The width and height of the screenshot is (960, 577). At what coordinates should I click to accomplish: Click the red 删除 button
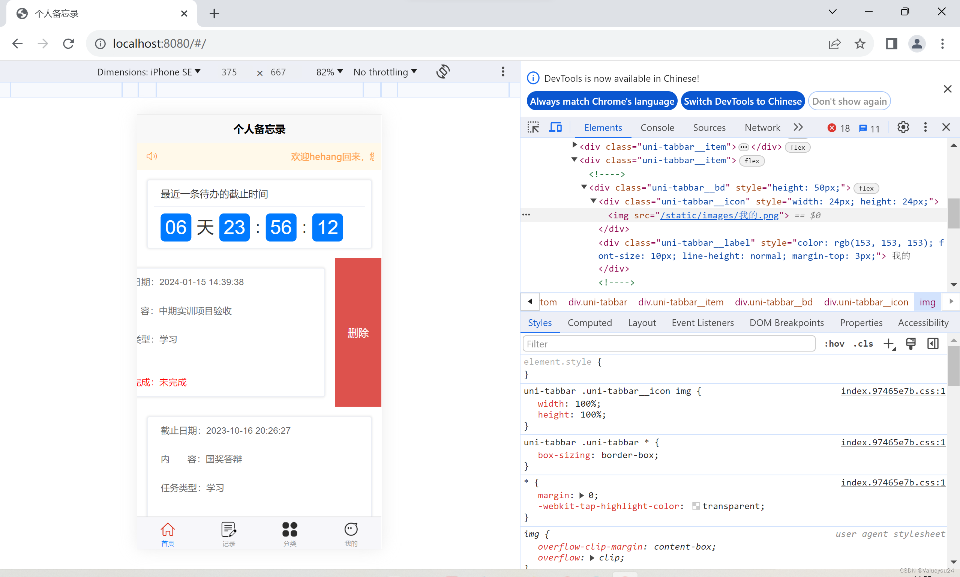click(x=358, y=332)
